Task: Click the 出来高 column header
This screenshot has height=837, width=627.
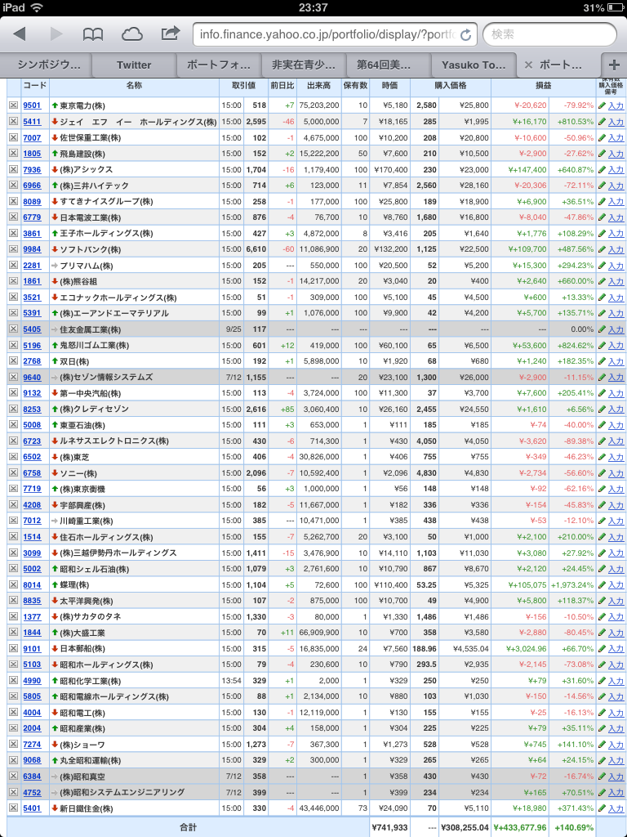Action: point(319,85)
